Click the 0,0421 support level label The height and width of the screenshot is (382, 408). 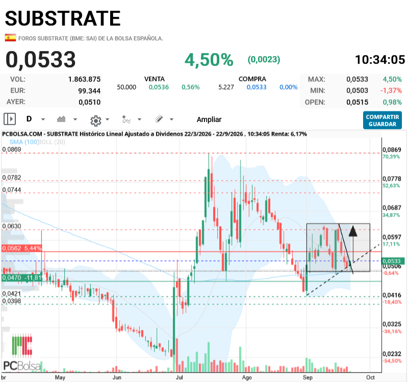12,294
